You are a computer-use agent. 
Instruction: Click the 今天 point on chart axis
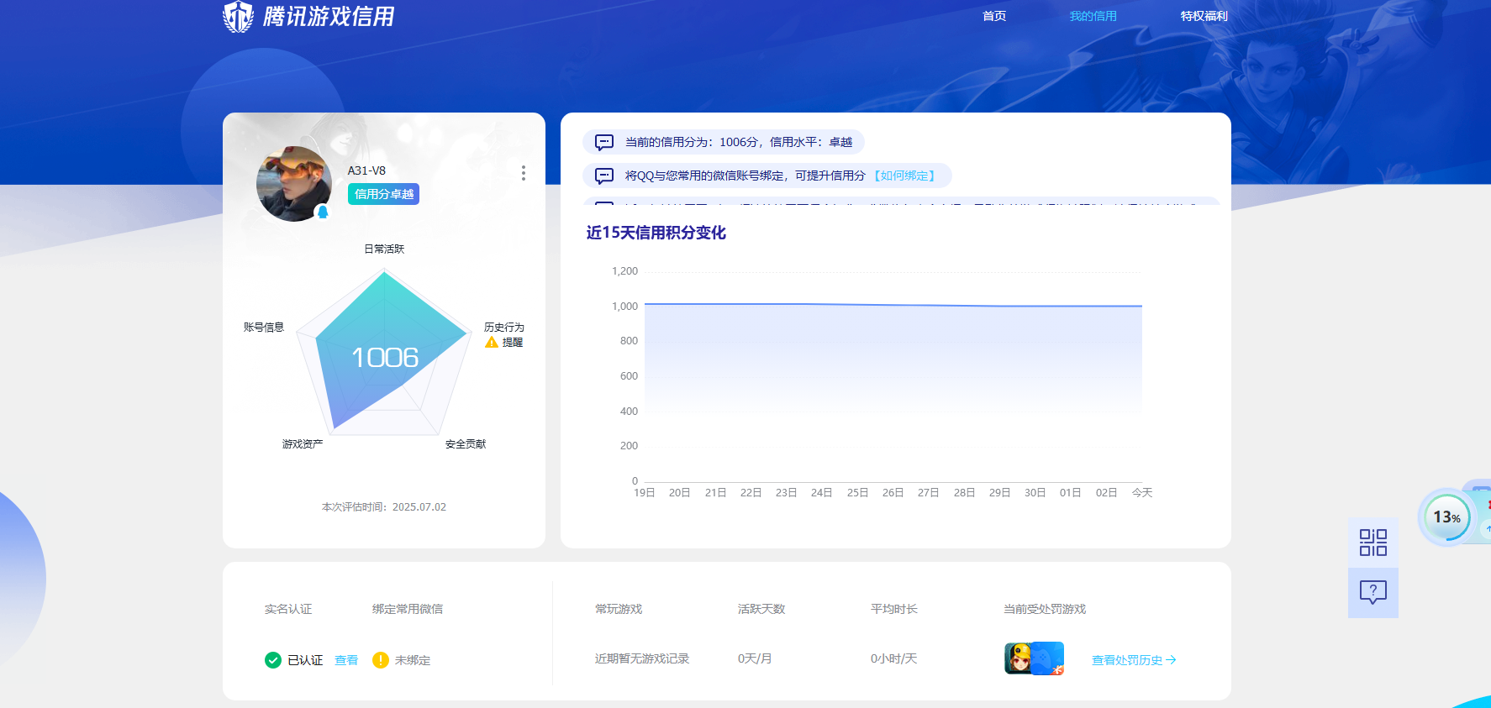click(1142, 492)
